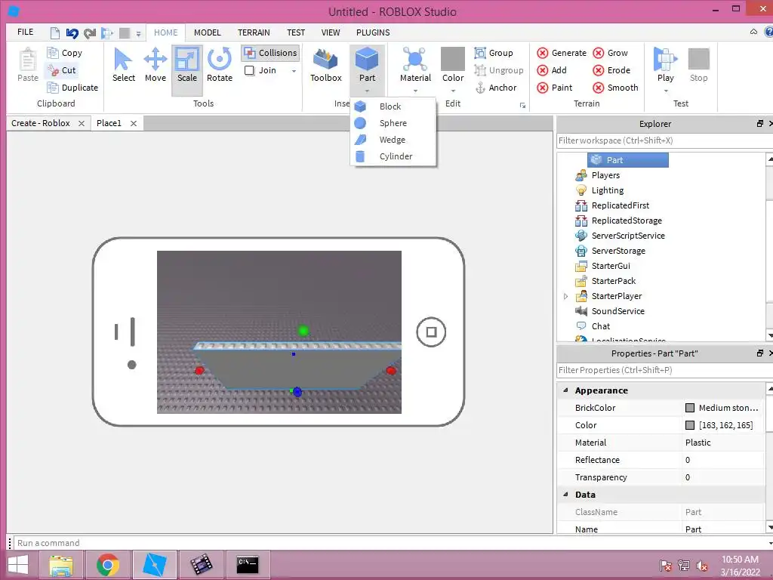Open the command prompt taskbar icon
Viewport: 773px width, 580px height.
247,565
